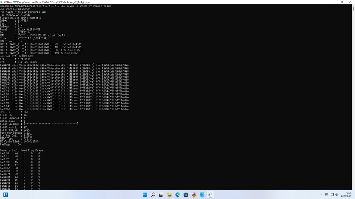
Task: Launch File Explorer from taskbar
Action: point(170,195)
